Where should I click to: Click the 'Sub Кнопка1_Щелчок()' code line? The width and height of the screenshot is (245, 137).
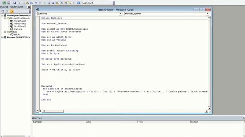(55, 24)
